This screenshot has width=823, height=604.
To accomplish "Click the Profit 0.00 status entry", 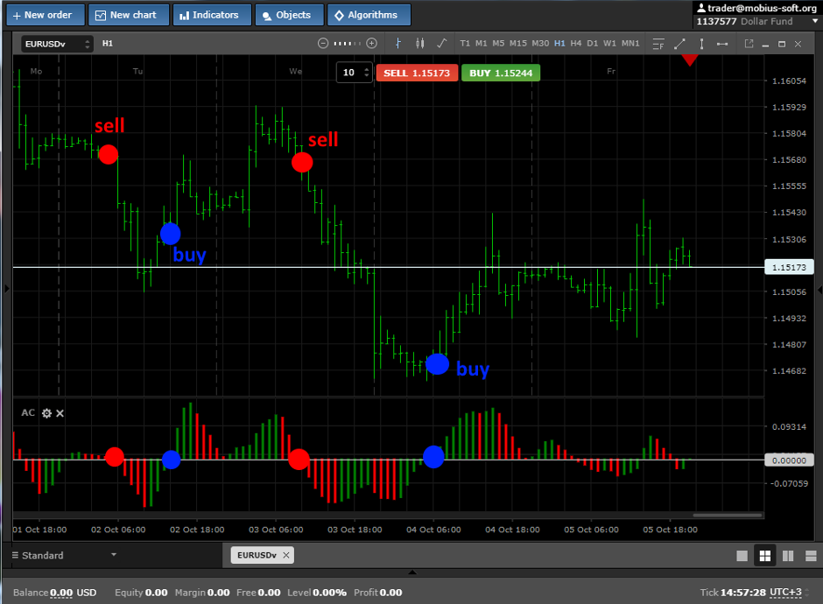I will (378, 593).
